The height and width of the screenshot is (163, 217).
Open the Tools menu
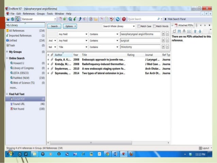point(50,14)
